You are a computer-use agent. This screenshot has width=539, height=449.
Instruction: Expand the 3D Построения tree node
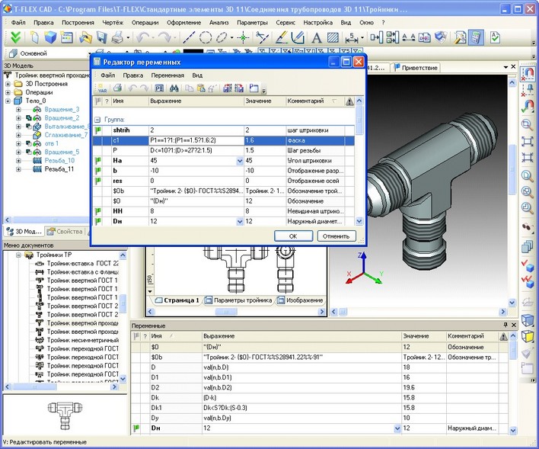pos(8,84)
